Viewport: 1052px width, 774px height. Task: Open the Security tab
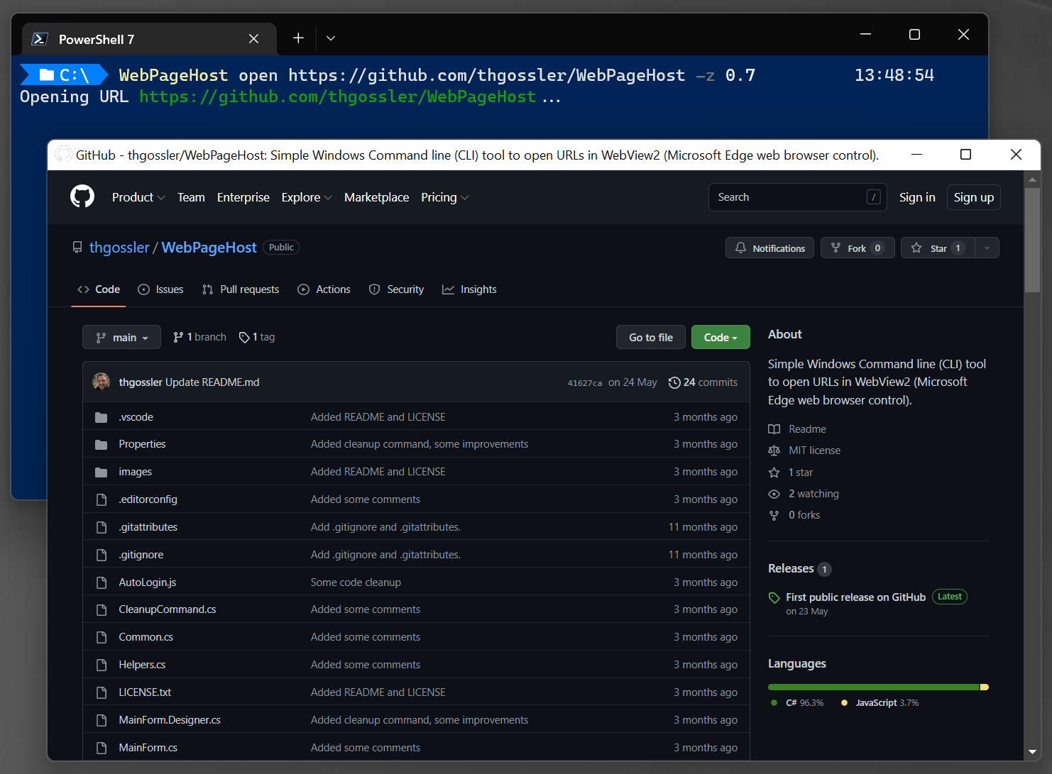click(396, 289)
